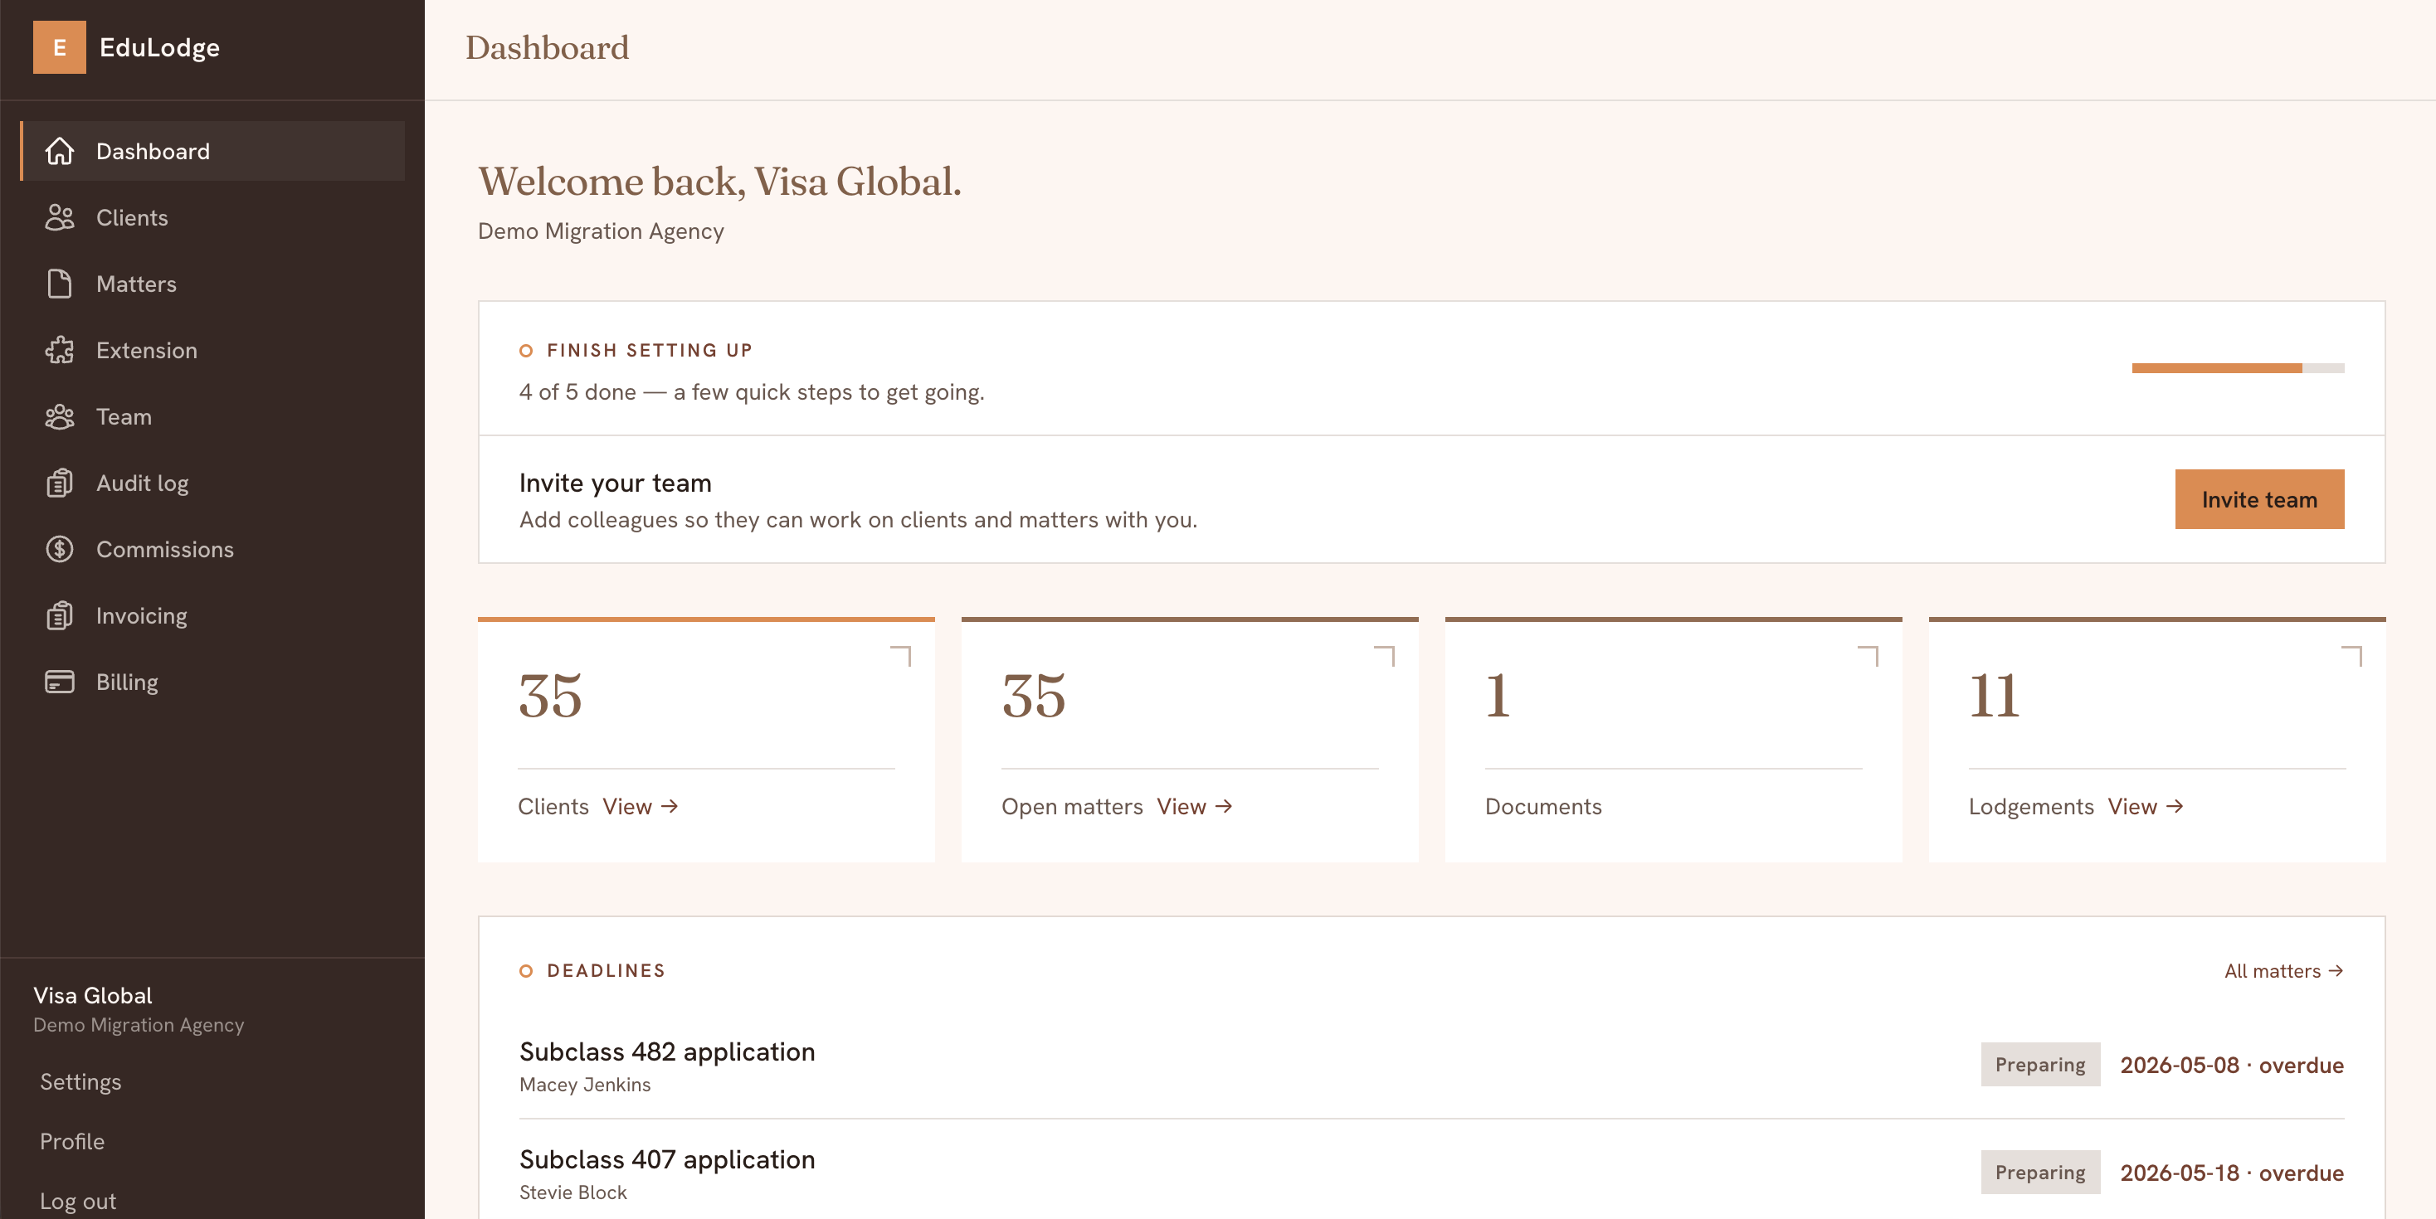Screen dimensions: 2436x1219
Task: Click the corner arrow on Clients card
Action: click(901, 656)
